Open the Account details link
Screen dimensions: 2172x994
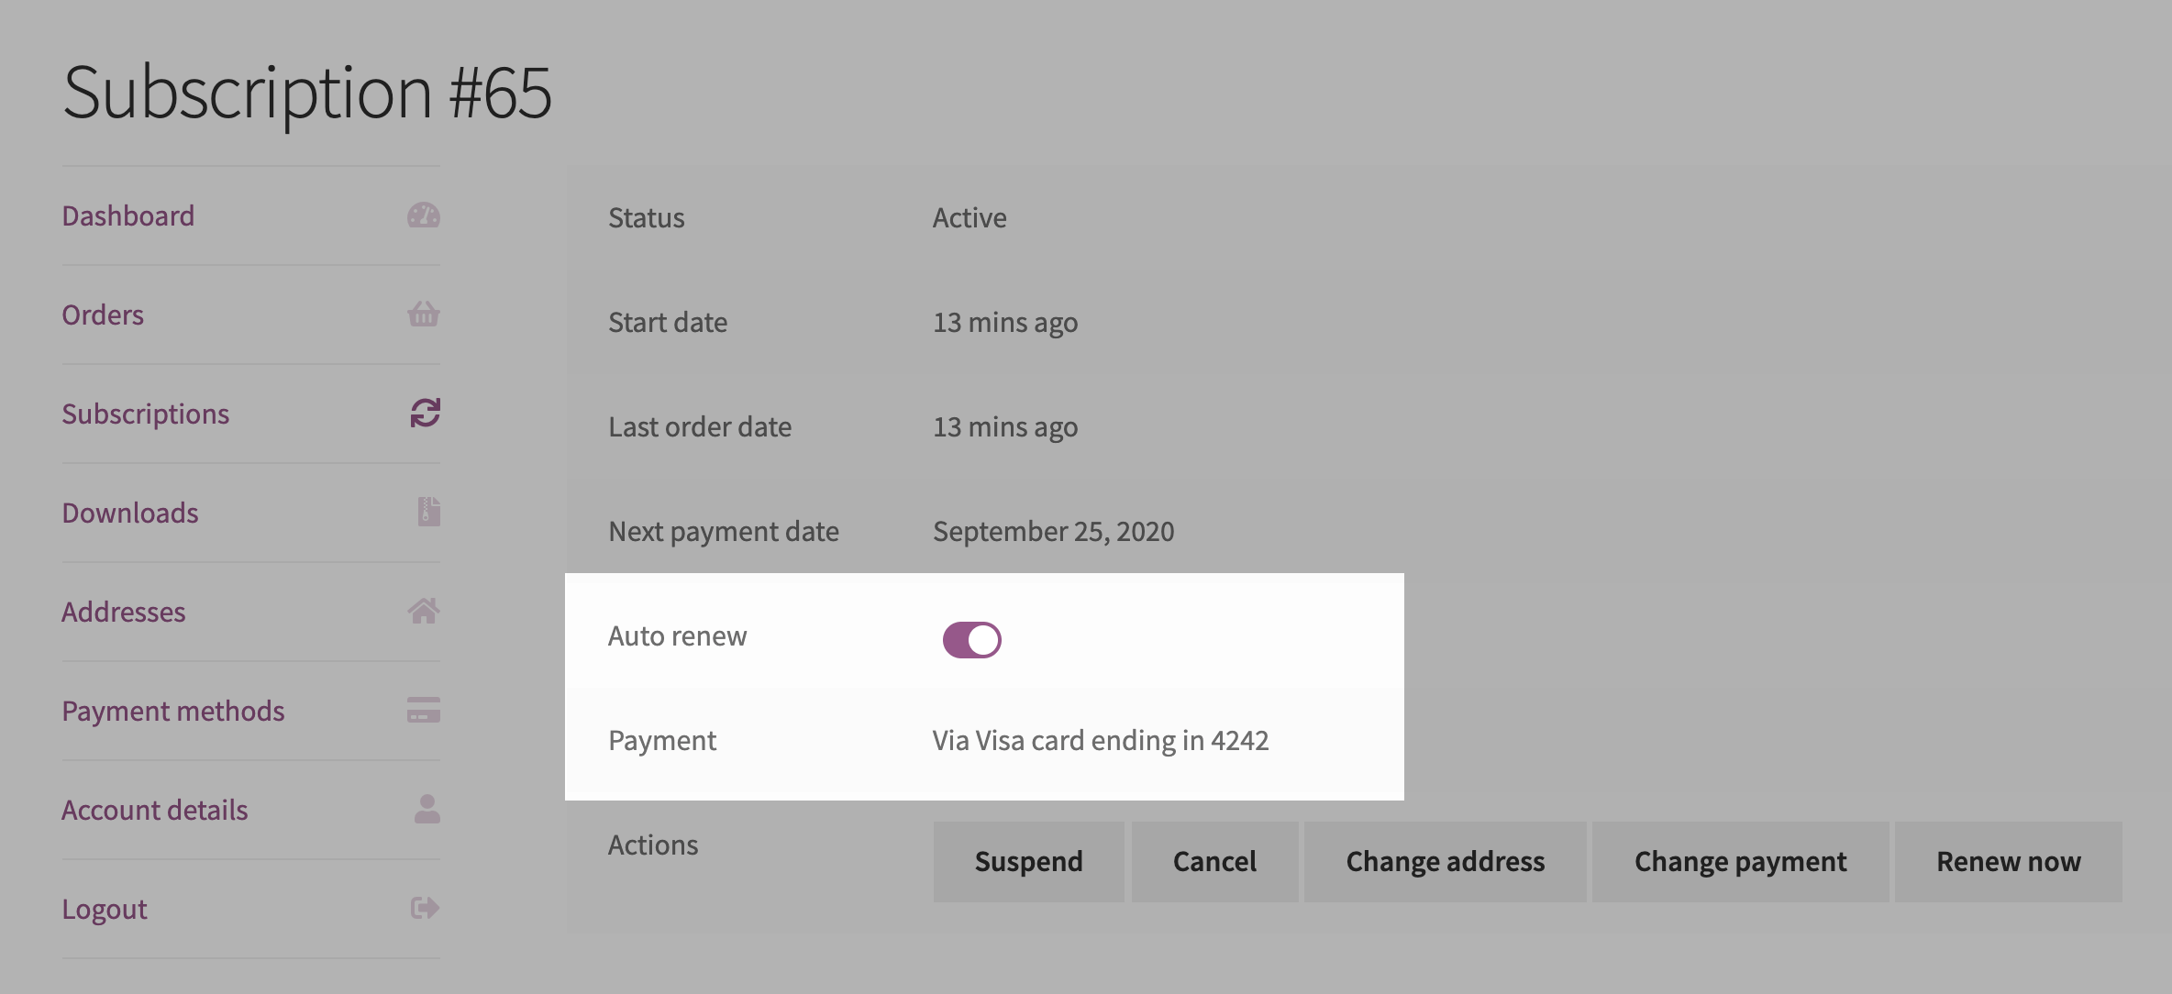(154, 809)
